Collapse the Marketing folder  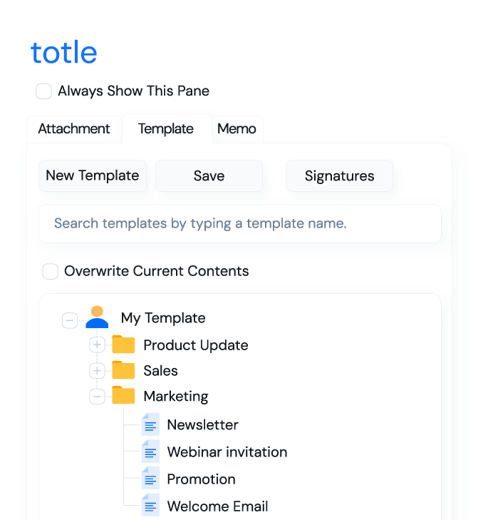pos(97,396)
